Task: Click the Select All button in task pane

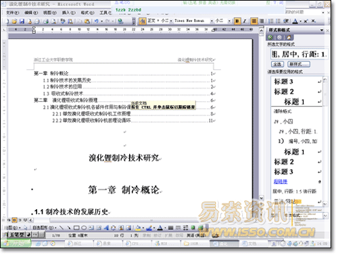Action: pos(277,64)
